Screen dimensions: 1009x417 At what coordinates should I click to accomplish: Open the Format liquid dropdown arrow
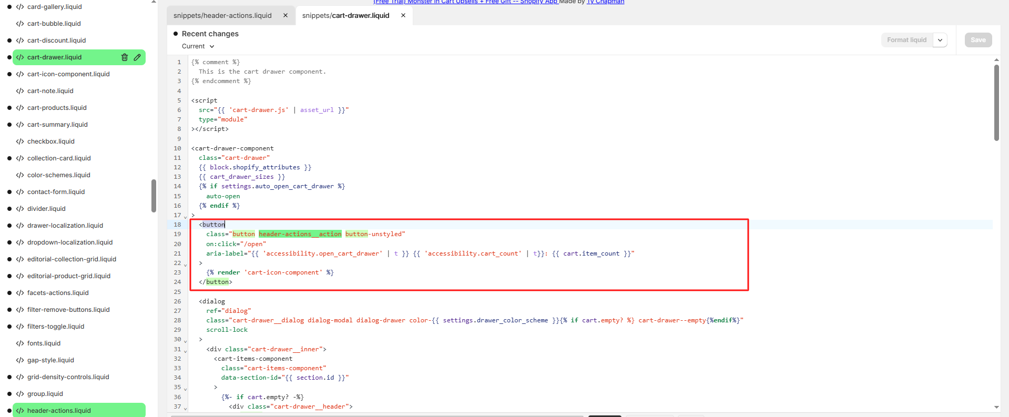point(940,40)
